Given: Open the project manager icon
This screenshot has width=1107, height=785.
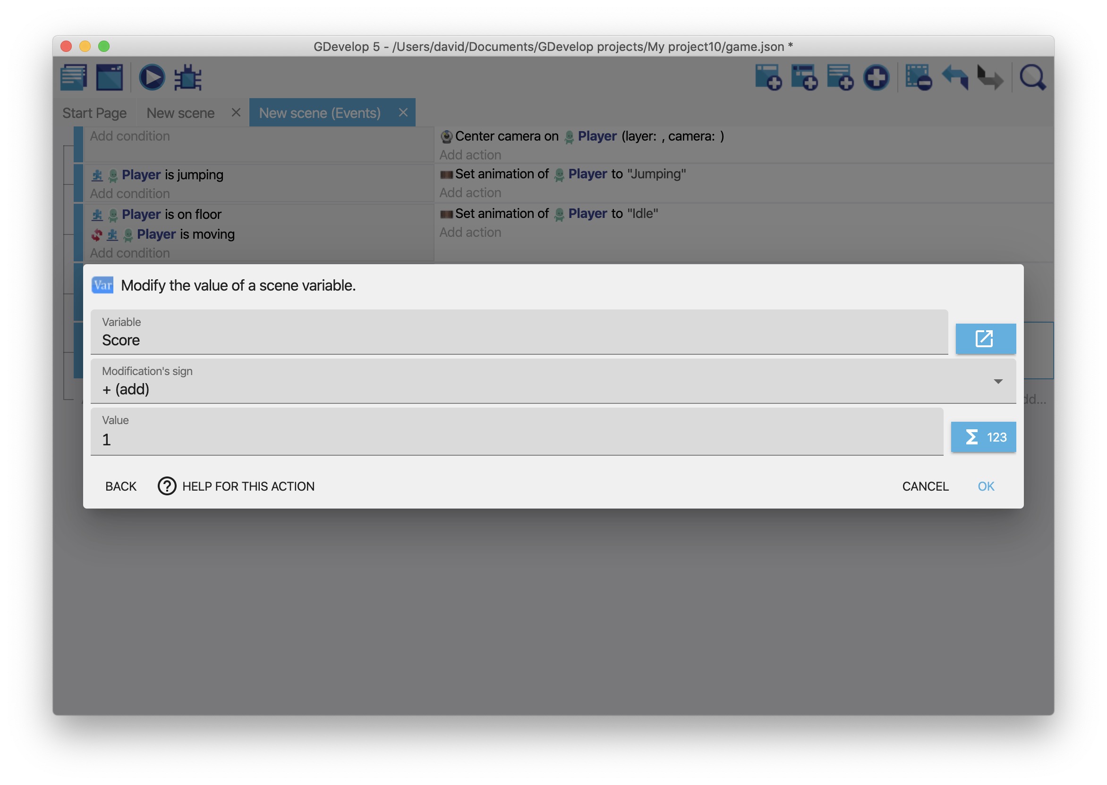Looking at the screenshot, I should 74,77.
